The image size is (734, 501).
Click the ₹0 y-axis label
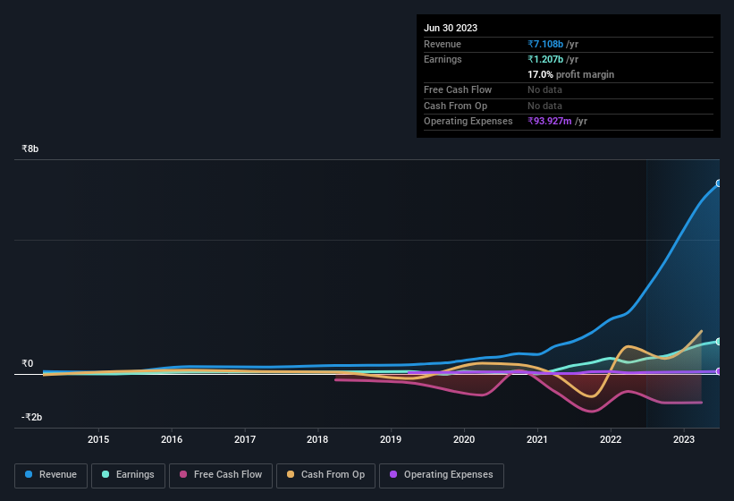[27, 363]
